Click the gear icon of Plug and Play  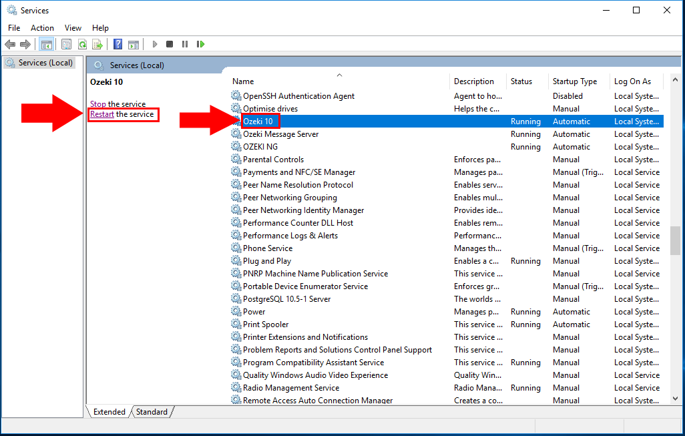point(236,260)
